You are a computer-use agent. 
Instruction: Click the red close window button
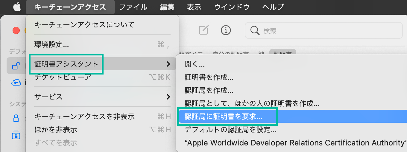[x=16, y=30]
